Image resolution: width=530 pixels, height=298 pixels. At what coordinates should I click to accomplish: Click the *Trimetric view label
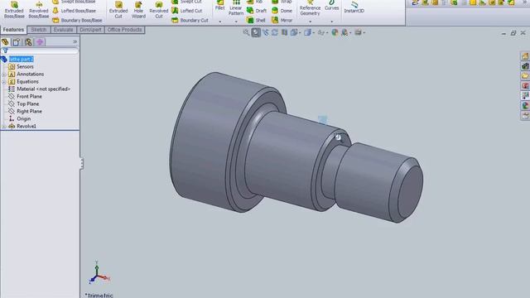coord(99,295)
